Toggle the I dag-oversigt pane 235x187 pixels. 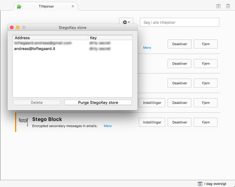pyautogui.click(x=212, y=184)
